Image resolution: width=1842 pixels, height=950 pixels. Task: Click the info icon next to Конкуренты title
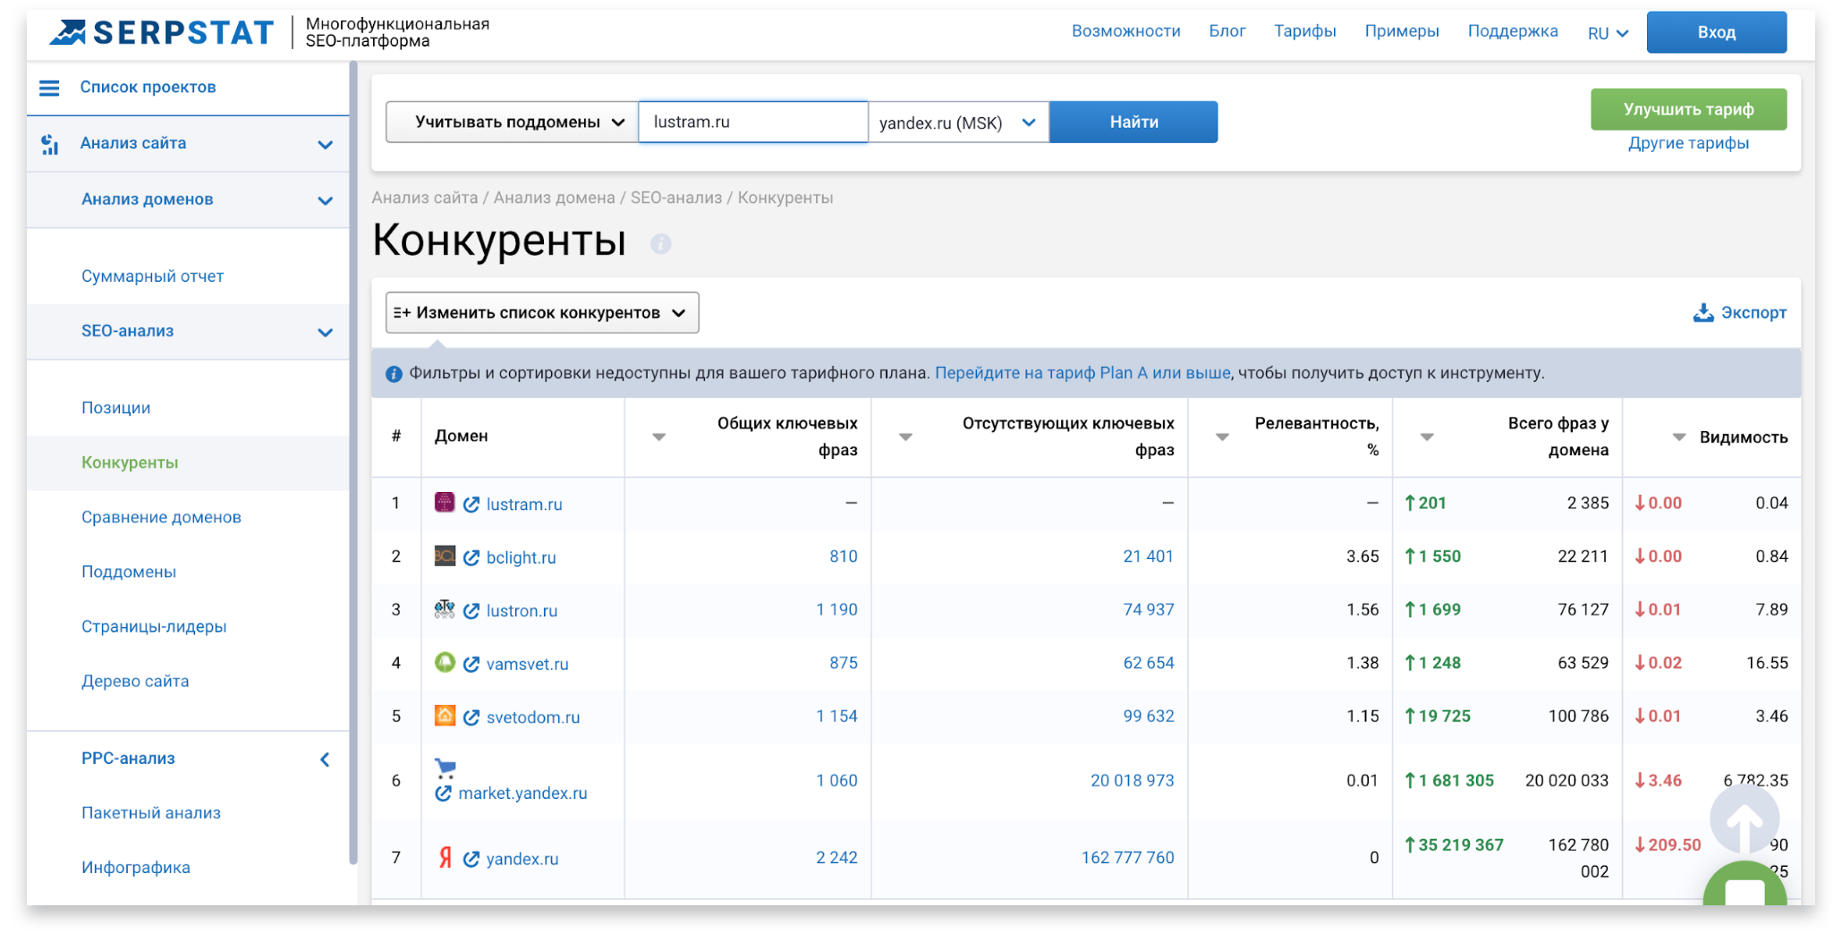coord(660,243)
